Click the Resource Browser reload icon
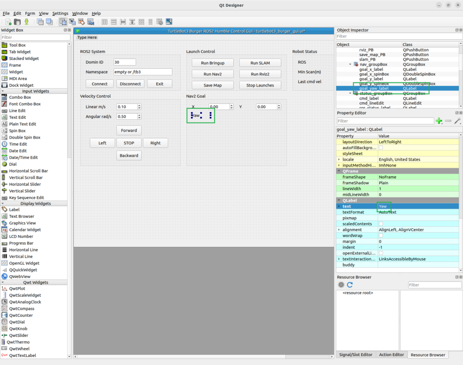Image resolution: width=463 pixels, height=365 pixels. 350,285
